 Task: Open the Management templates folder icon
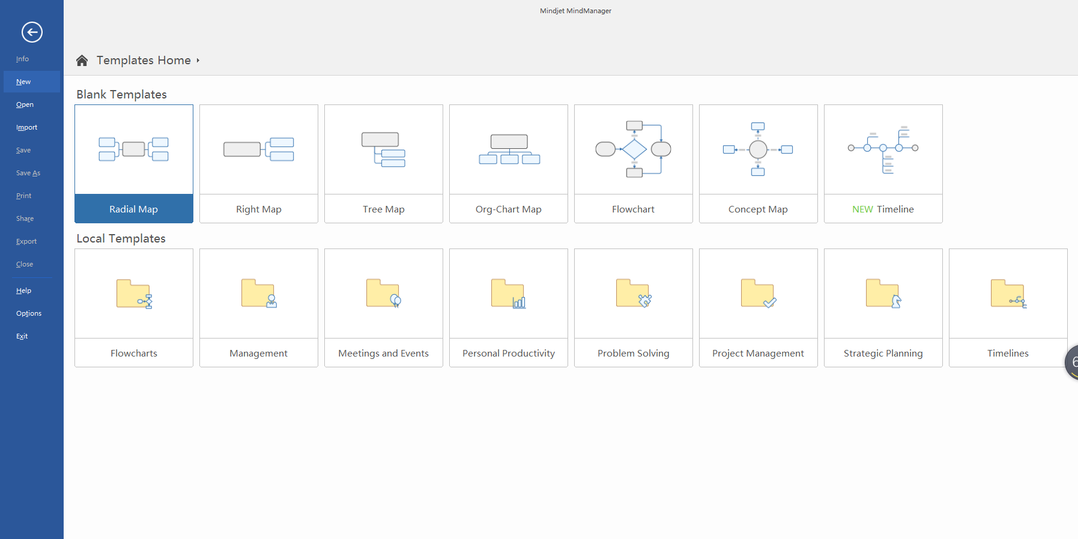coord(259,294)
